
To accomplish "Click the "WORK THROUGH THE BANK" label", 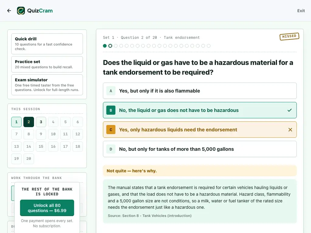I will (x=36, y=178).
